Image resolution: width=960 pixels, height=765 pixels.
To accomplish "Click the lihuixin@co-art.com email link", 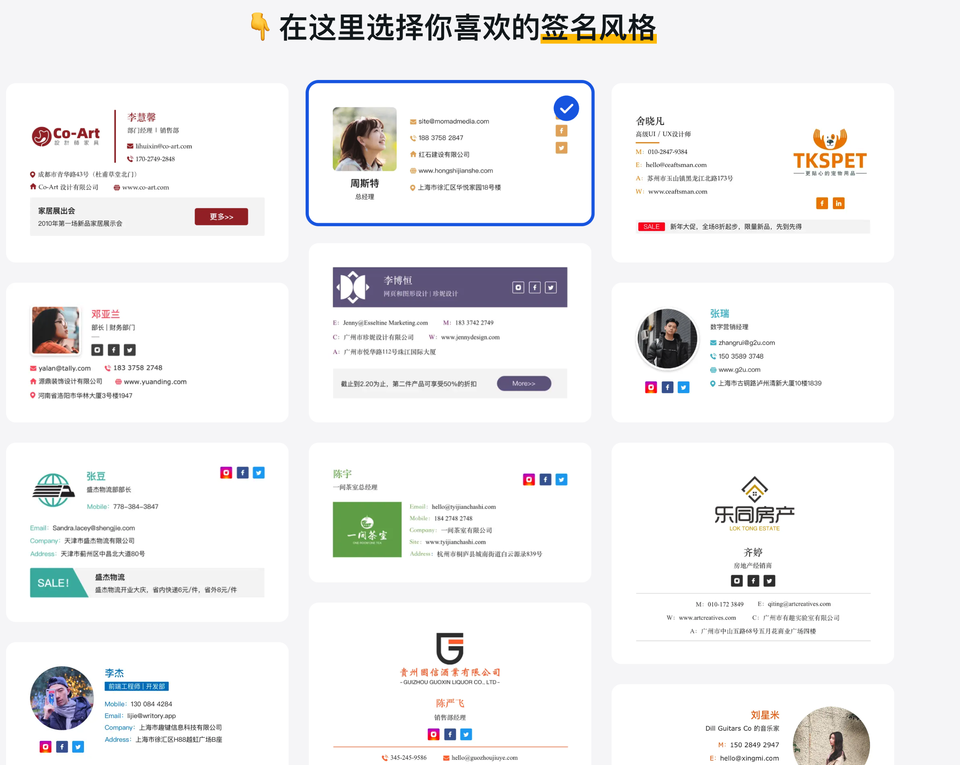I will click(165, 146).
